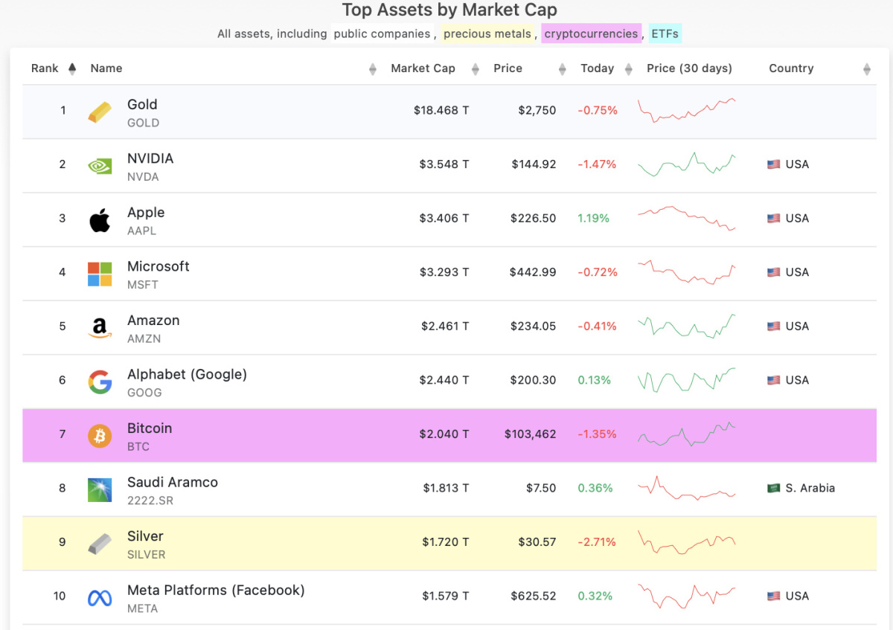The image size is (893, 630).
Task: Click Apple's 30-day price chart
Action: [687, 218]
